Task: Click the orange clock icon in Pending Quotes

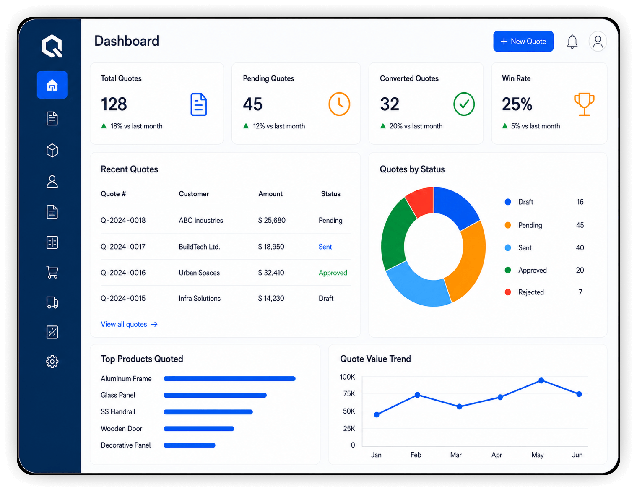Action: coord(339,104)
